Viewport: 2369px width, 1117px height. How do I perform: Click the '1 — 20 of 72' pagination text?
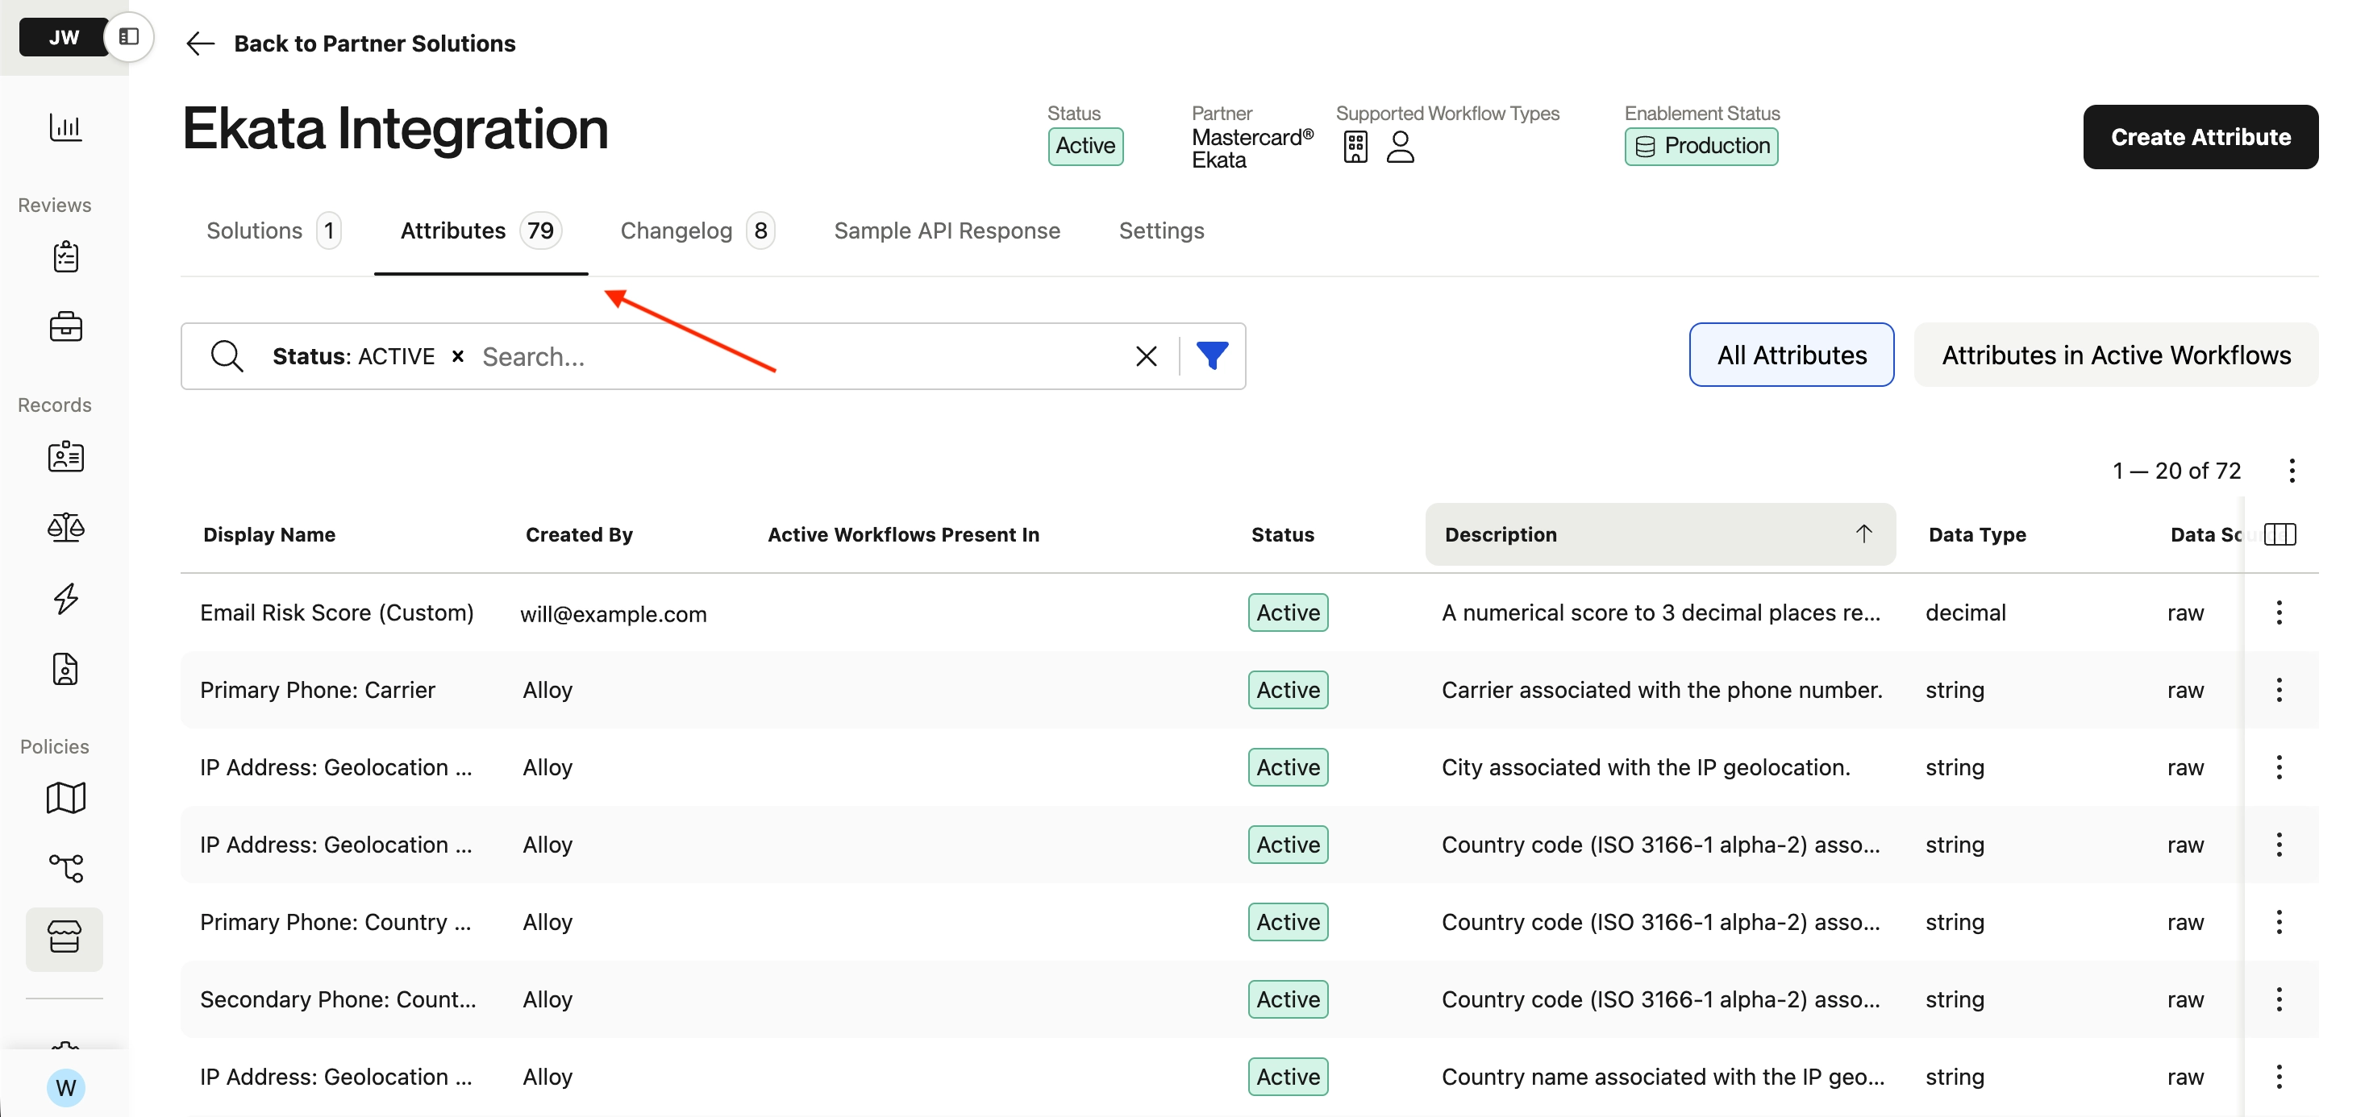(x=2175, y=471)
